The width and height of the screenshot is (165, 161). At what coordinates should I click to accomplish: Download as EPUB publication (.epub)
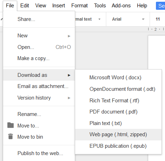(x=119, y=146)
